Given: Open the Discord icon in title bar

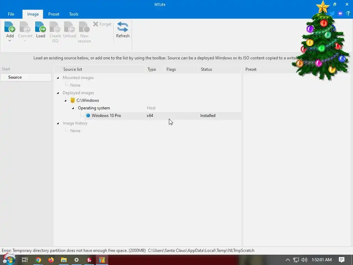Looking at the screenshot, I should (x=340, y=13).
